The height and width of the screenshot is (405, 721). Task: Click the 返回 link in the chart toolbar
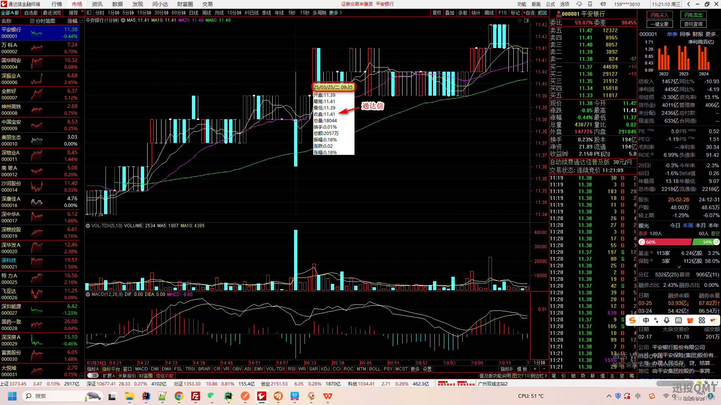[542, 13]
